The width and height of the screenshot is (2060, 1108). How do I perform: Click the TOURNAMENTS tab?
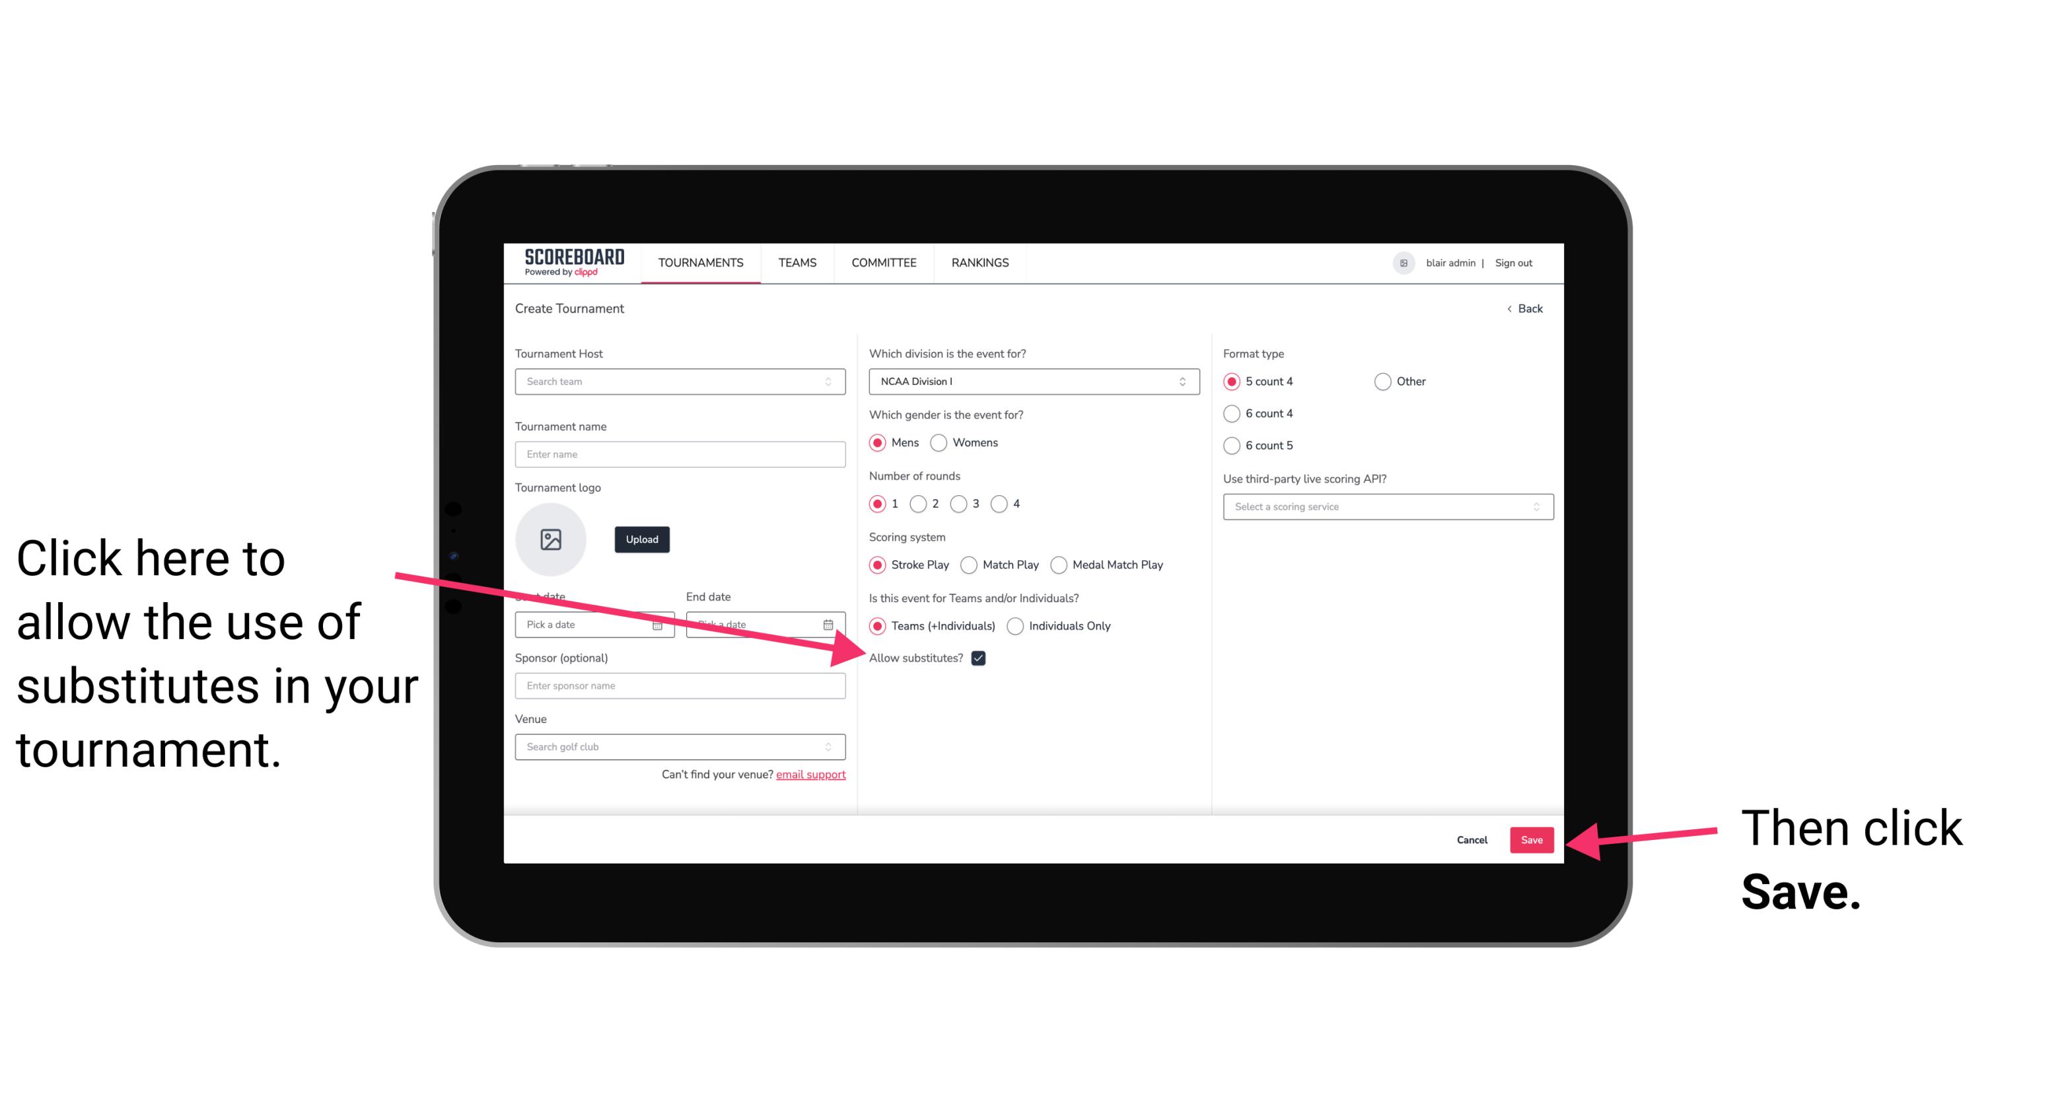(699, 263)
